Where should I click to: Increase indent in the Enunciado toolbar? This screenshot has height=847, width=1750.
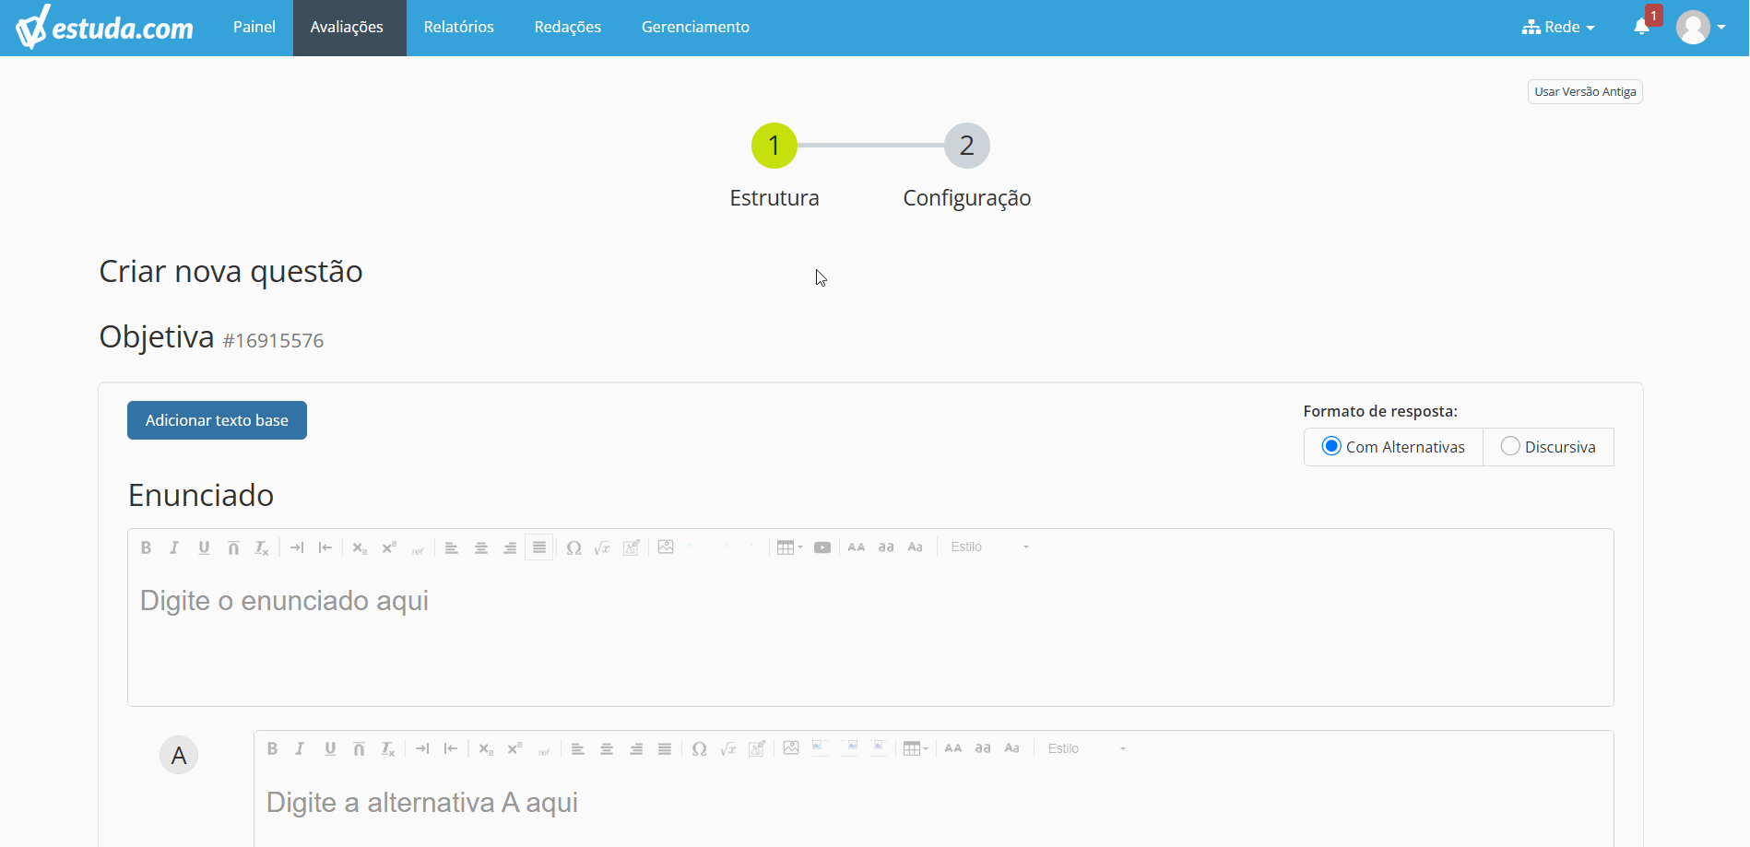tap(297, 547)
